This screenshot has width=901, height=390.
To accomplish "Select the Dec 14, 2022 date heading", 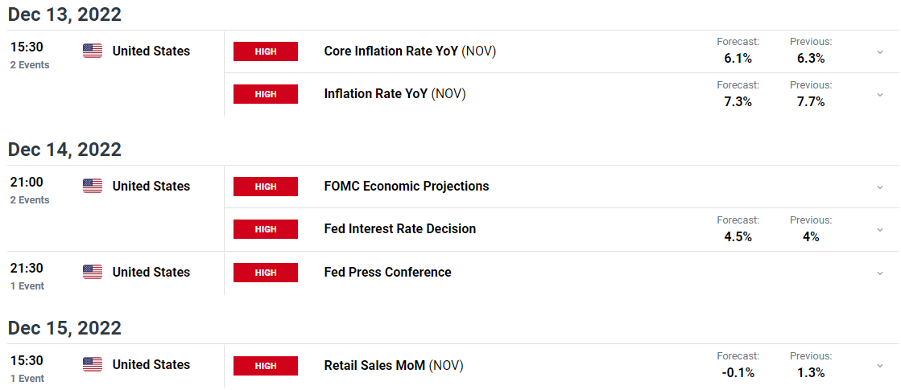I will [x=64, y=150].
